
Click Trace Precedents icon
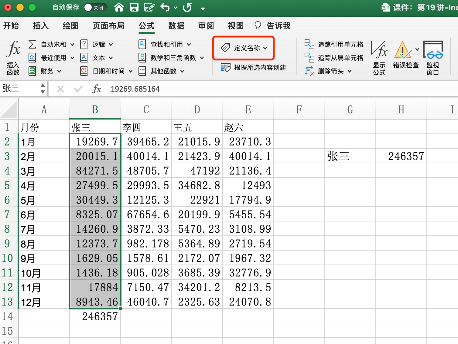click(309, 44)
